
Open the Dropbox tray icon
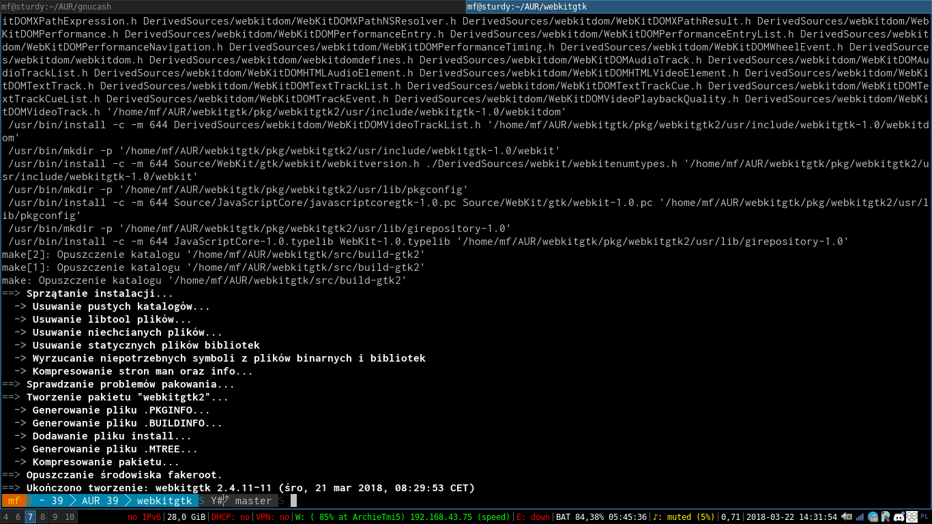coord(912,517)
